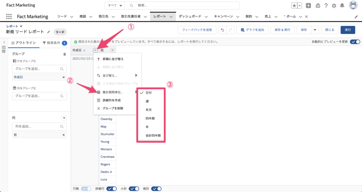Open the 取引先責任者 navigation tab

131,17
